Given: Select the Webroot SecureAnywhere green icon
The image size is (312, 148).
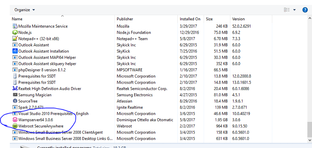Looking at the screenshot, I should (15, 126).
